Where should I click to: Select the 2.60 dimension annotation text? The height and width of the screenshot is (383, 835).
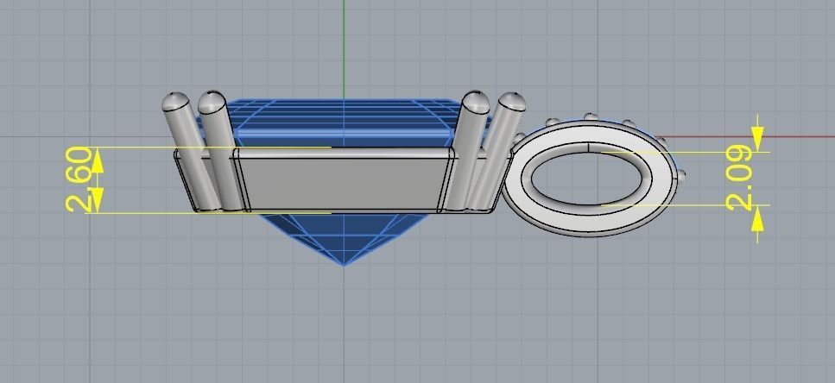coord(79,179)
